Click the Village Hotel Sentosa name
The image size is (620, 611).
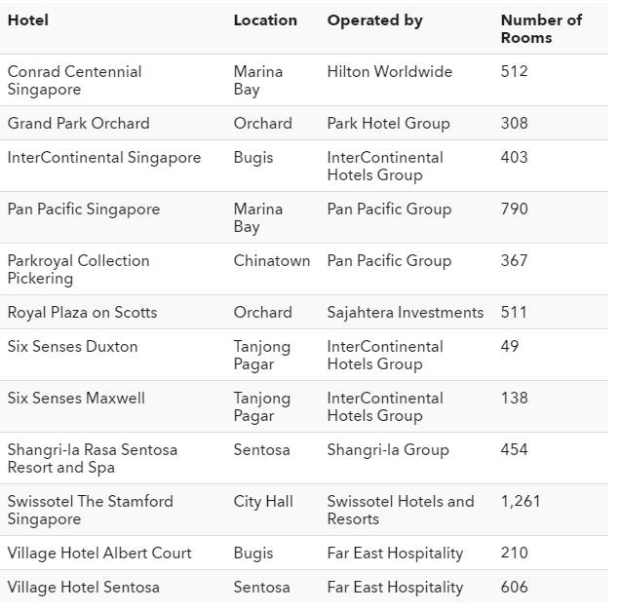[x=84, y=587]
